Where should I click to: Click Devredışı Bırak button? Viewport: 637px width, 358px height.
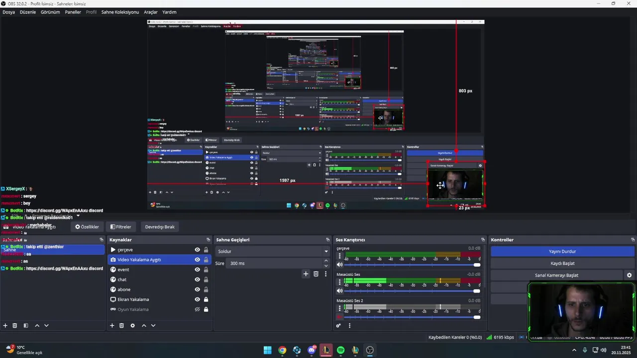tap(160, 227)
